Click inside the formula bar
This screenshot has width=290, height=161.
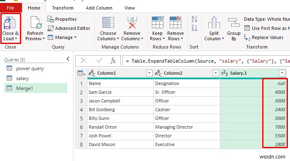(x=206, y=61)
